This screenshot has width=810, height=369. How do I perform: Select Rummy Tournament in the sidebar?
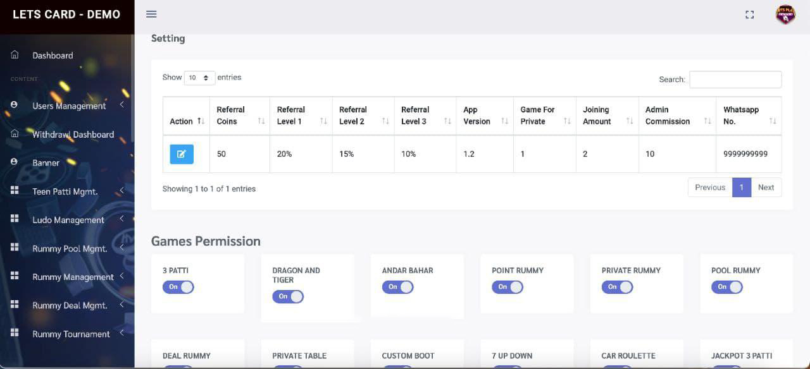(x=71, y=334)
